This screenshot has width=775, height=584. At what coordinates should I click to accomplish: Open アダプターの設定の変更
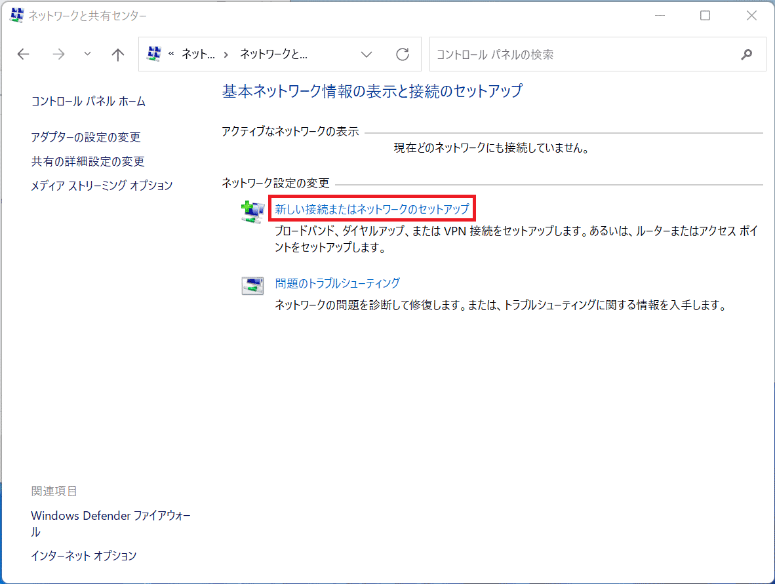pyautogui.click(x=86, y=137)
